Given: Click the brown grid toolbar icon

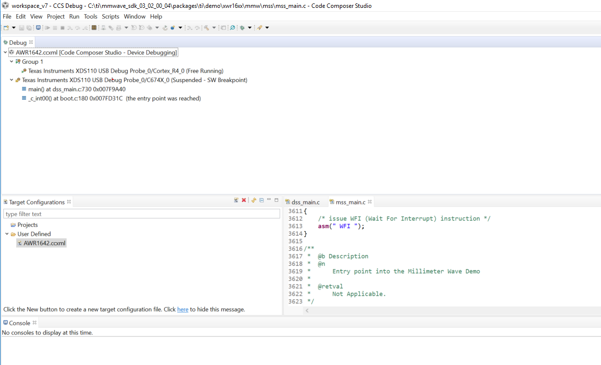Looking at the screenshot, I should click(x=94, y=28).
